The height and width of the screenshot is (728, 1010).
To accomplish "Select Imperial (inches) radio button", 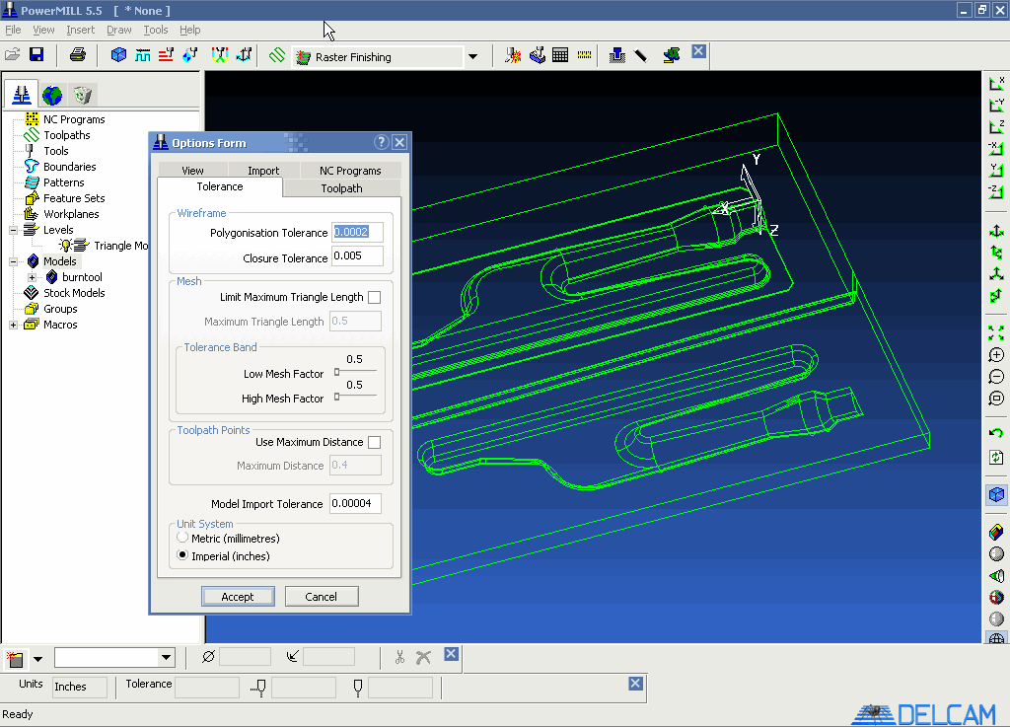I will click(182, 555).
